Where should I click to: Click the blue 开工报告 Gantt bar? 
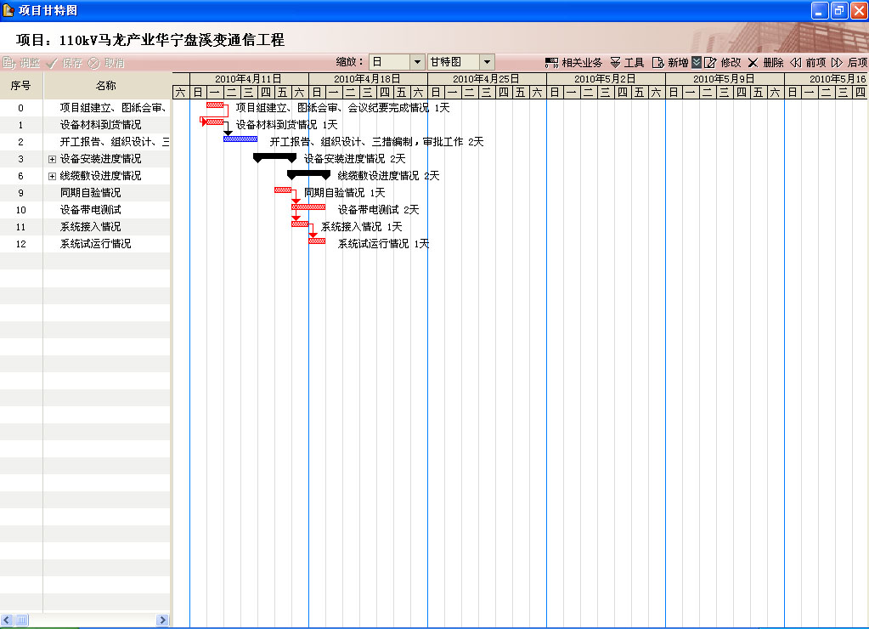240,139
